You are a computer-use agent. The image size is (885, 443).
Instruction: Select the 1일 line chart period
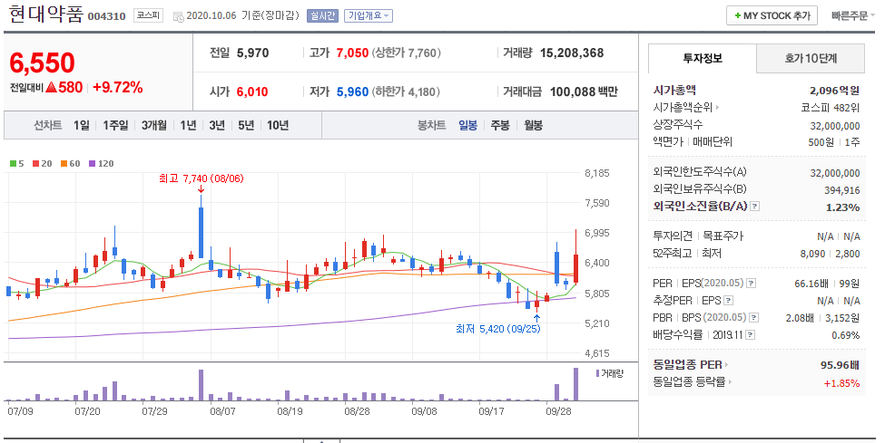click(82, 125)
